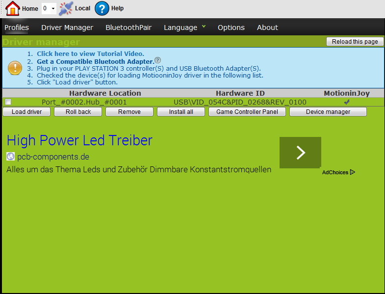Open the Help question mark icon
Screen dimensions: 385x294
102,8
